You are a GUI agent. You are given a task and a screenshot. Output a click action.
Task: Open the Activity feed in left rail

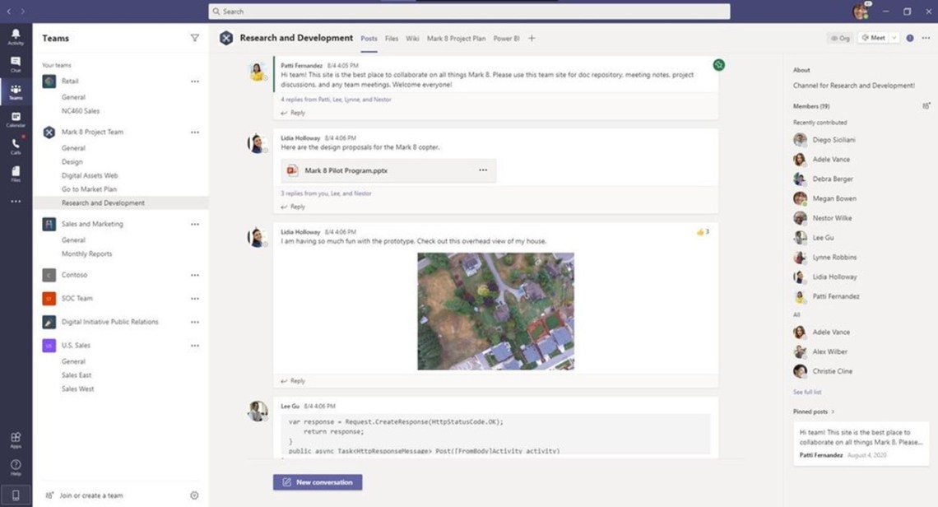tap(16, 36)
